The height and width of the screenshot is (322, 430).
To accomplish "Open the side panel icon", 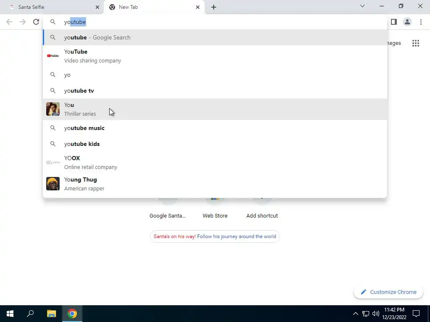I will [x=394, y=22].
